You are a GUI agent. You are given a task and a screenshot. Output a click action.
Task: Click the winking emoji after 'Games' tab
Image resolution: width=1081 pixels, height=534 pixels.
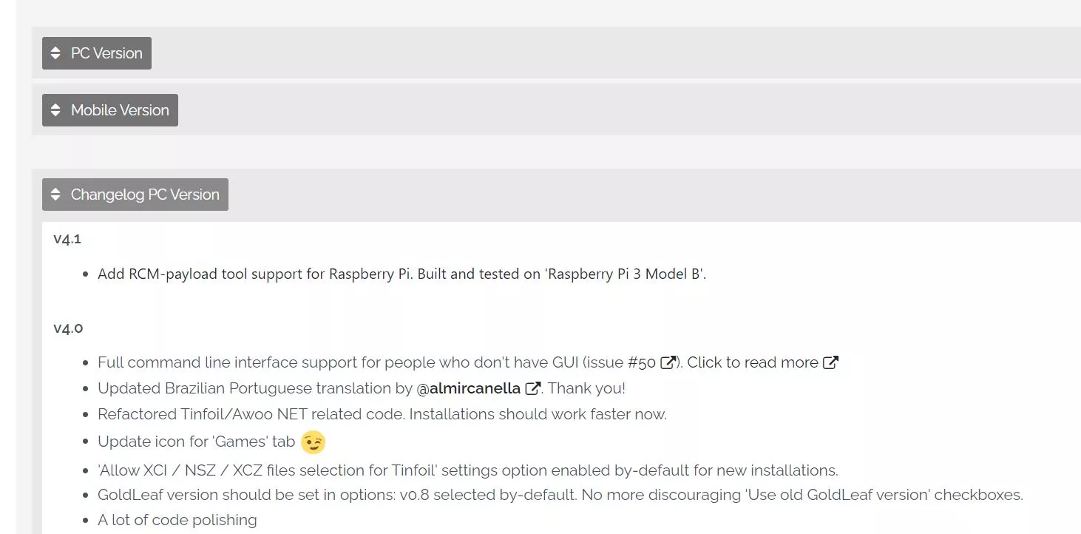313,442
